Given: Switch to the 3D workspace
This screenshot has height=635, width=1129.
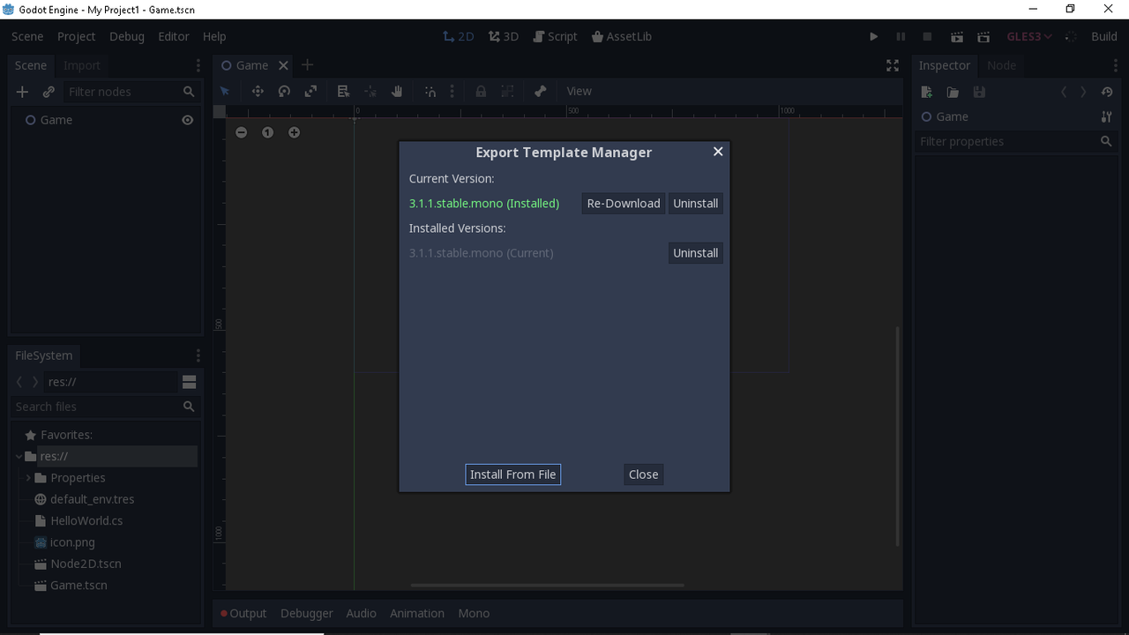Looking at the screenshot, I should pos(503,36).
